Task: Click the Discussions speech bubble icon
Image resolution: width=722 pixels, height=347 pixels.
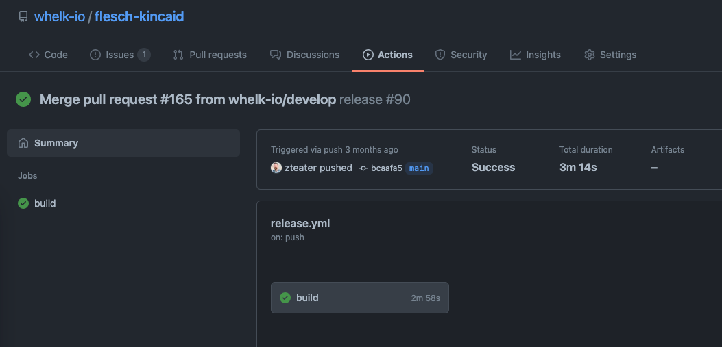Action: [276, 55]
